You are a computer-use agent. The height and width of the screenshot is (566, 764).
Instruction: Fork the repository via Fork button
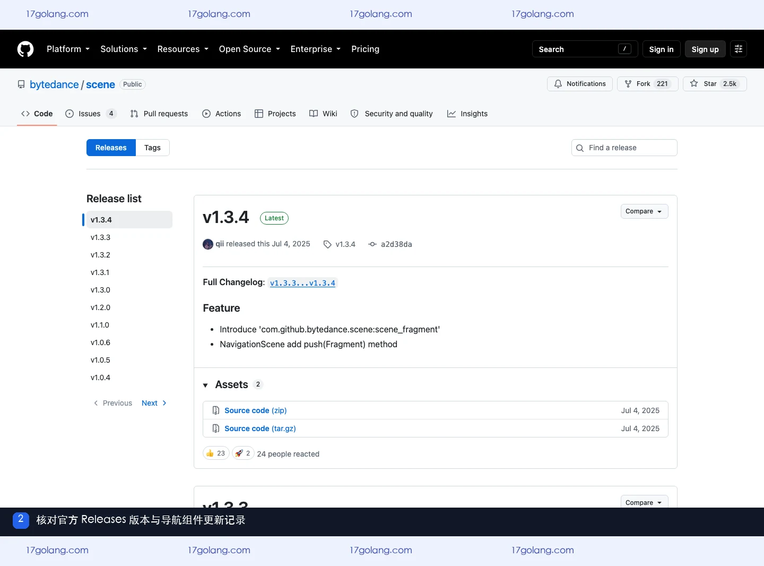point(647,84)
